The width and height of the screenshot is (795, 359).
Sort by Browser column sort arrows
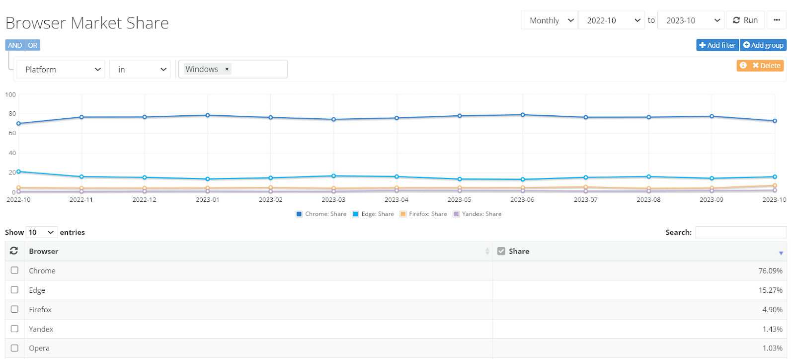pyautogui.click(x=487, y=252)
